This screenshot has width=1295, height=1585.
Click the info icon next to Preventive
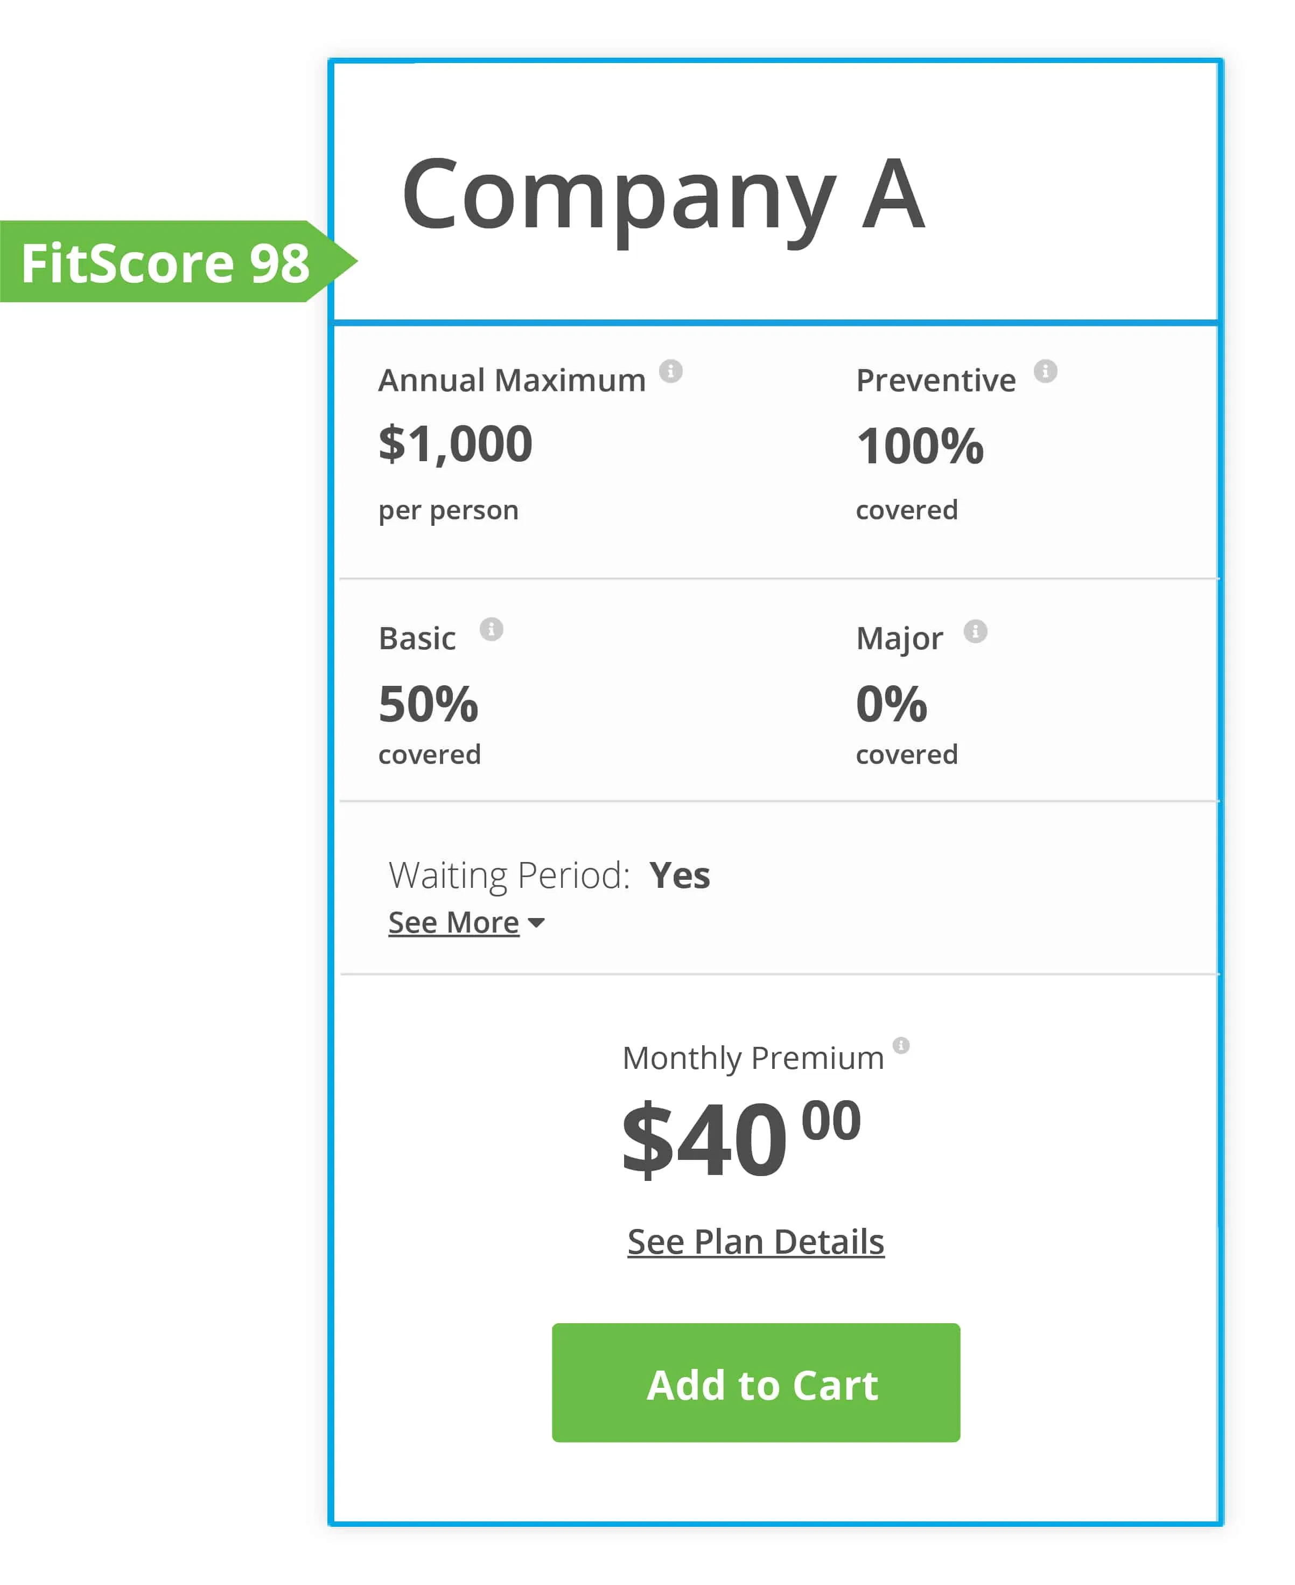pyautogui.click(x=1045, y=371)
